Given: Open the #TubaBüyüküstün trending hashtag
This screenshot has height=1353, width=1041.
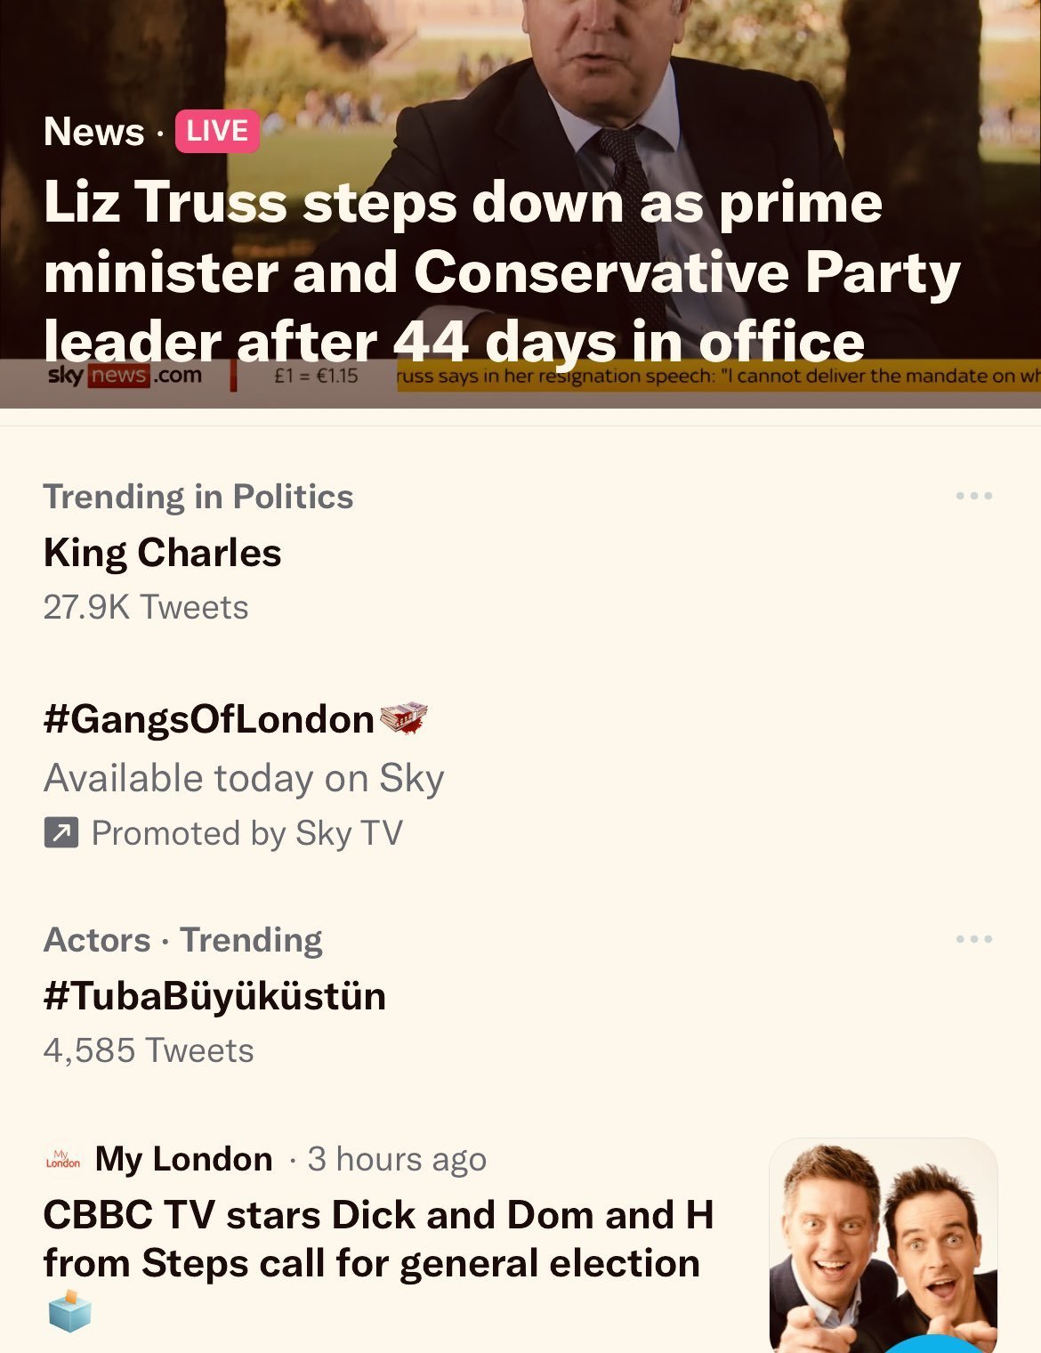Looking at the screenshot, I should pos(214,996).
